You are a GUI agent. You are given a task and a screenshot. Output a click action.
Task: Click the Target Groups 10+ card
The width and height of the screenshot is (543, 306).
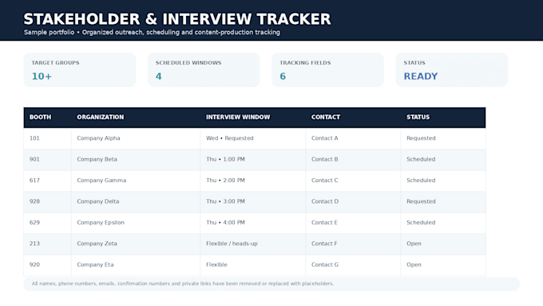(80, 70)
